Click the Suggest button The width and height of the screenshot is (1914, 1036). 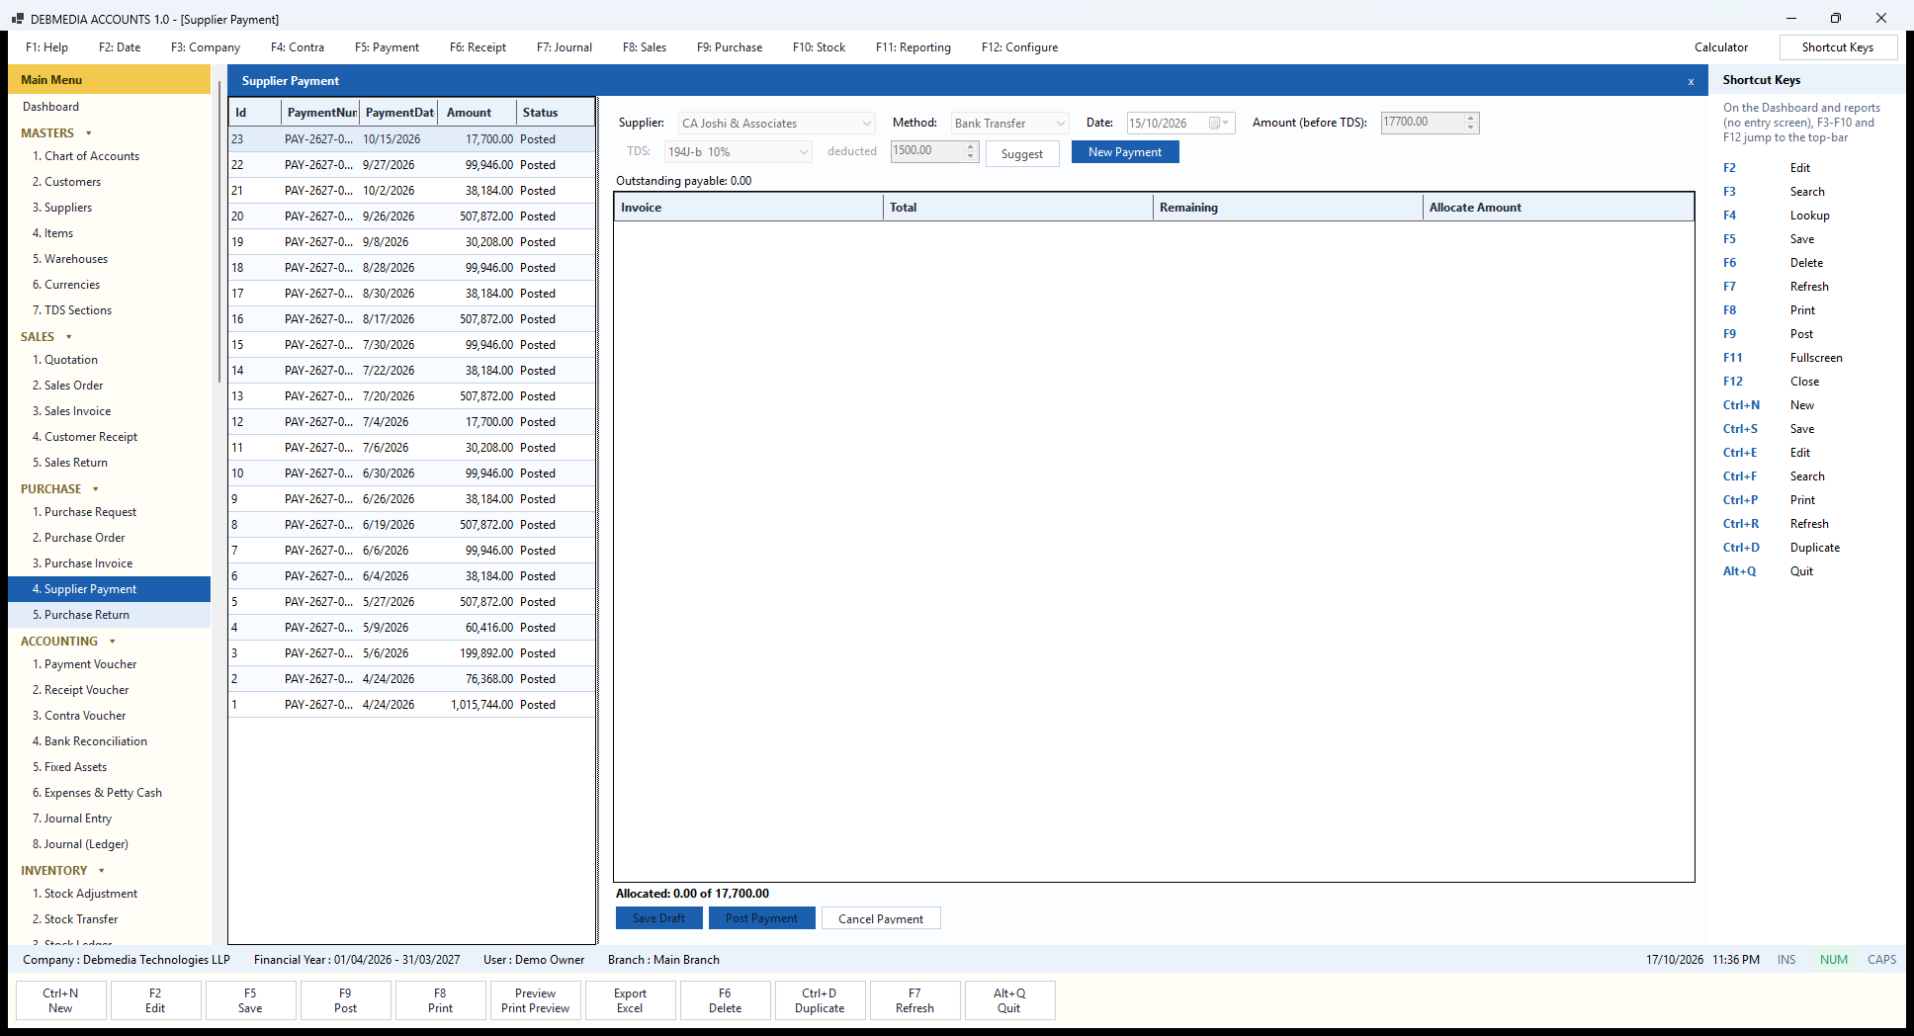tap(1022, 154)
